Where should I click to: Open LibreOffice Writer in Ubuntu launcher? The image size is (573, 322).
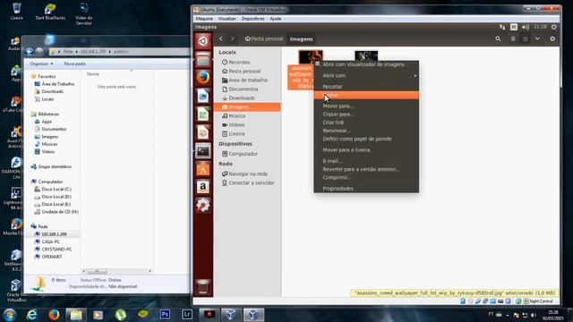(x=203, y=96)
